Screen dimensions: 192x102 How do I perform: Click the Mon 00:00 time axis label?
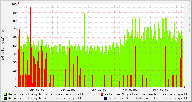pos(130,90)
